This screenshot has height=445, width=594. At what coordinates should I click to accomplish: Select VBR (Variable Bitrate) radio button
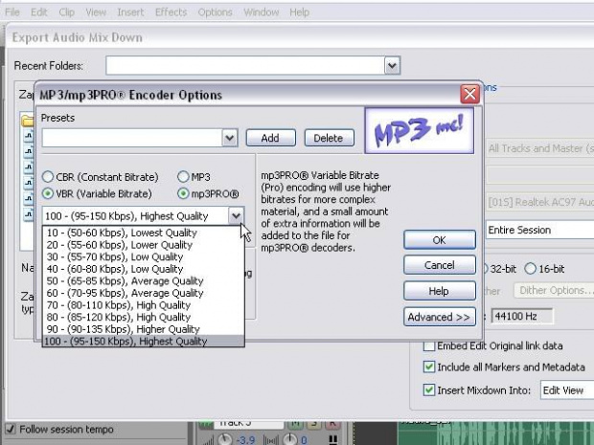(48, 193)
